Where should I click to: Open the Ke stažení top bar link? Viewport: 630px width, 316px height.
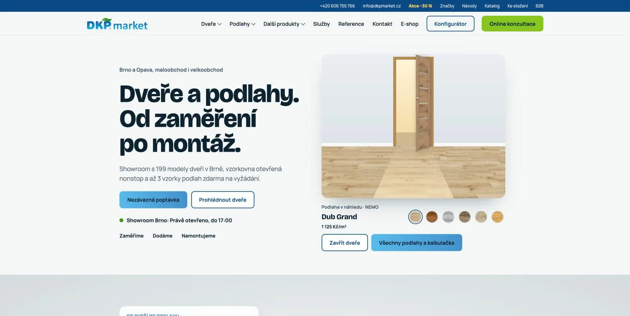coord(518,6)
